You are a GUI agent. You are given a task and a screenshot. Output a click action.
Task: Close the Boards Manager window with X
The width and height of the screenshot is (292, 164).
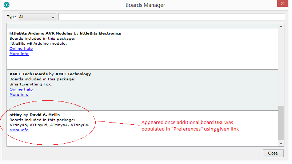pyautogui.click(x=283, y=4)
